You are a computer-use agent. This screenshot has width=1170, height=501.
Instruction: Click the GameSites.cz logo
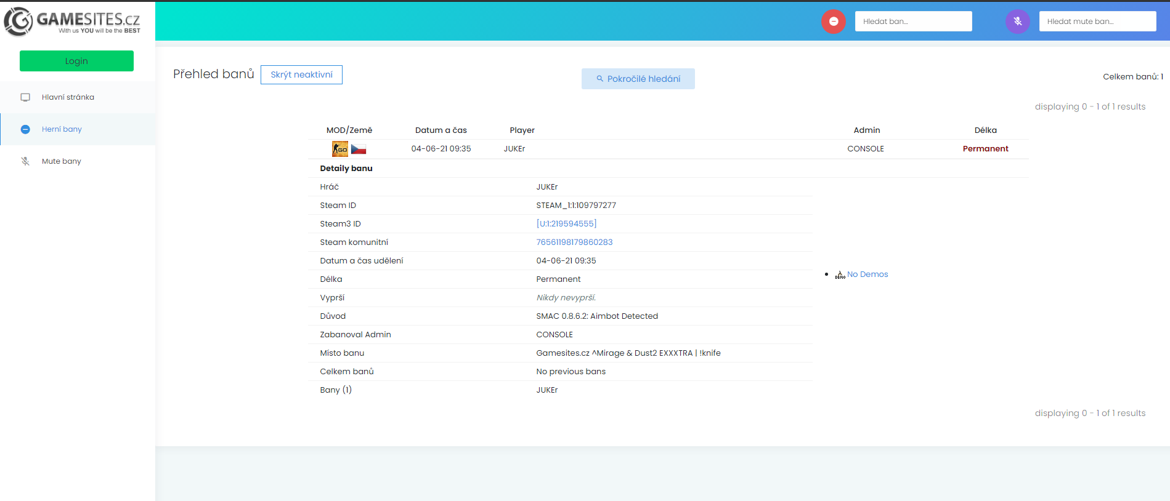[72, 22]
